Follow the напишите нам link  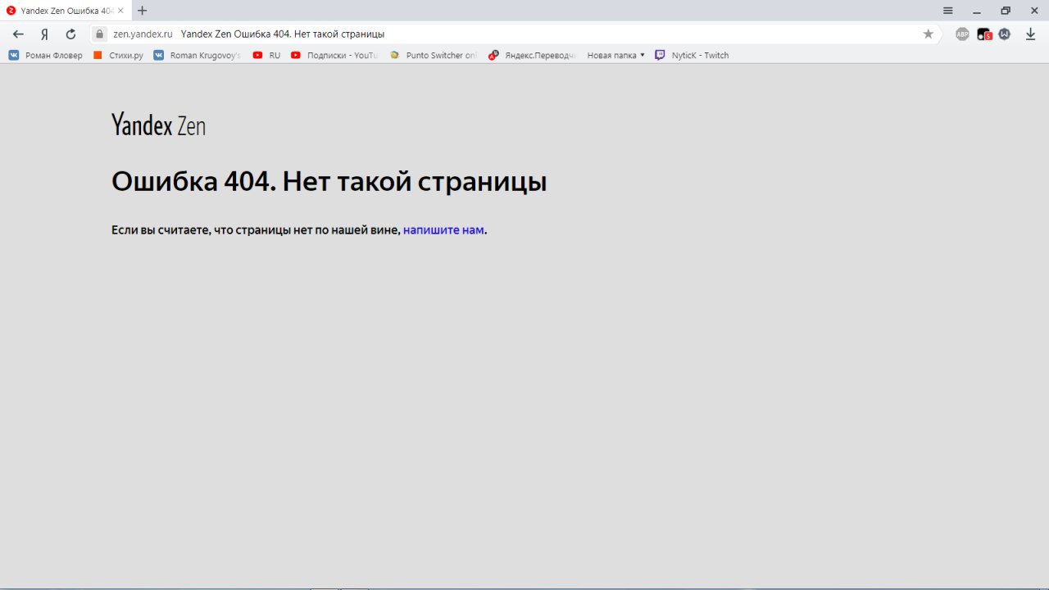click(443, 230)
